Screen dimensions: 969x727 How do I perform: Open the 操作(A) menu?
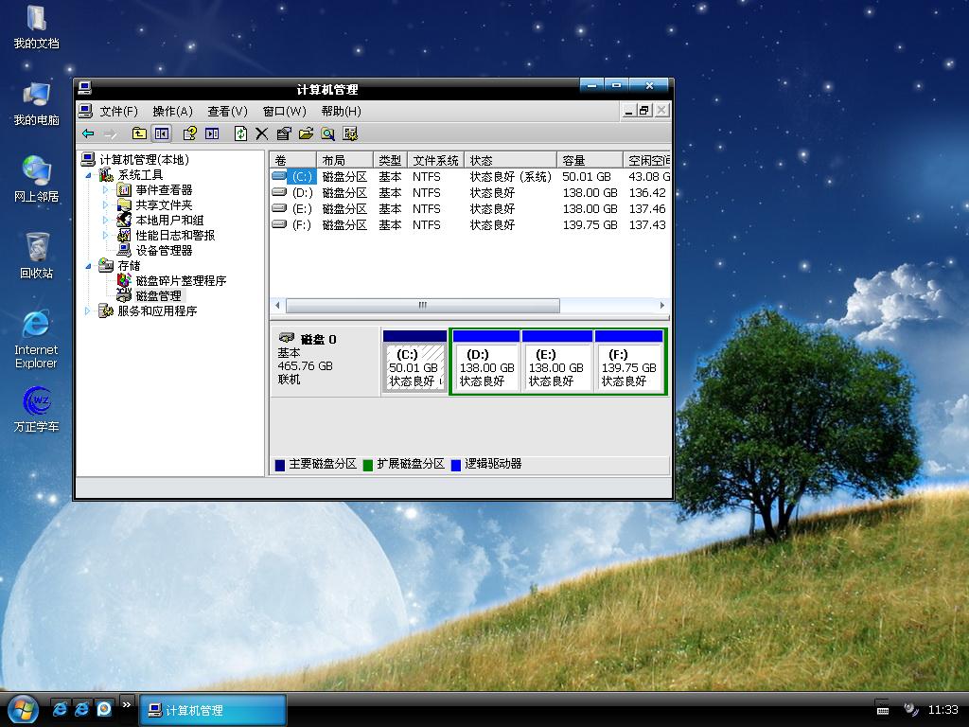pyautogui.click(x=172, y=111)
